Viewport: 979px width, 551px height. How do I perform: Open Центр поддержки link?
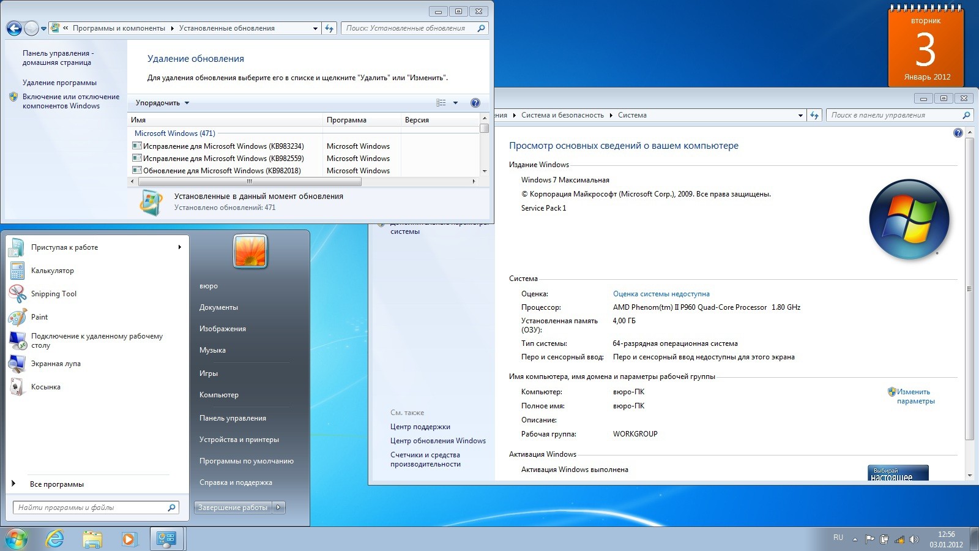tap(420, 427)
